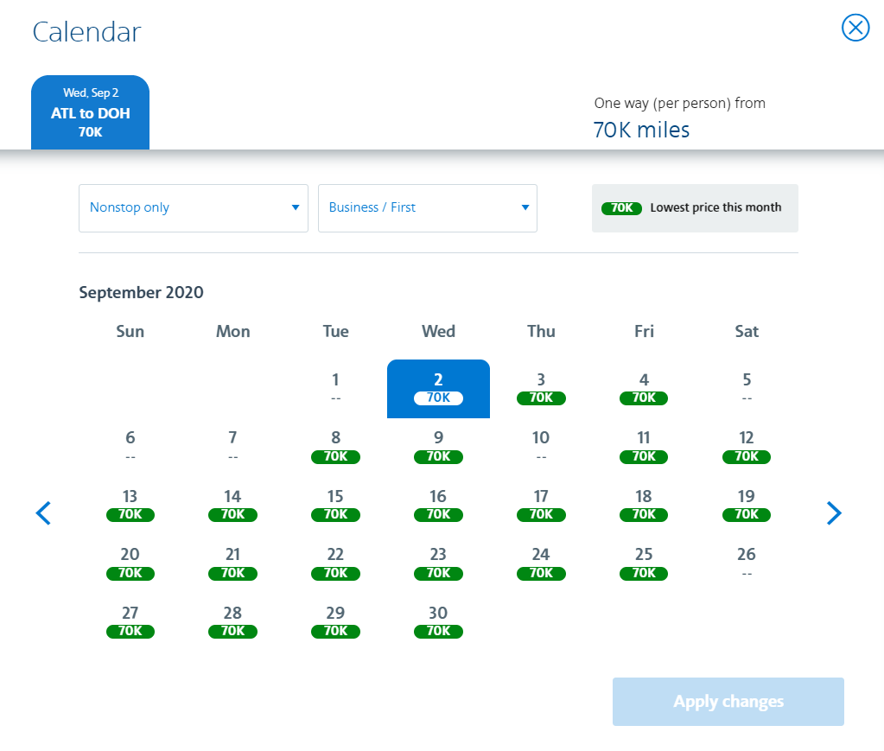Select Friday, September 4
884x751 pixels.
(644, 388)
